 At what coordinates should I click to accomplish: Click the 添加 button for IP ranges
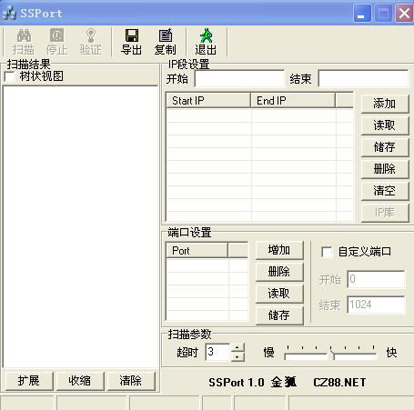pyautogui.click(x=385, y=104)
